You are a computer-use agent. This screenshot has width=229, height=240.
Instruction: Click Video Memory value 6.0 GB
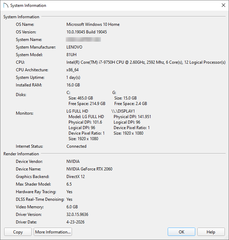72,207
